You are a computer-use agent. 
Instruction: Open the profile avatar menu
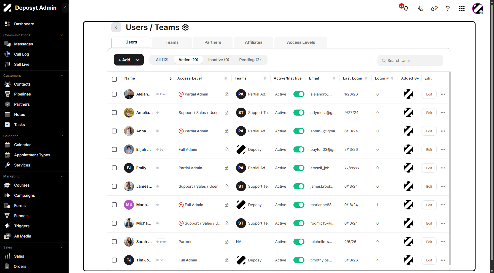[x=478, y=9]
